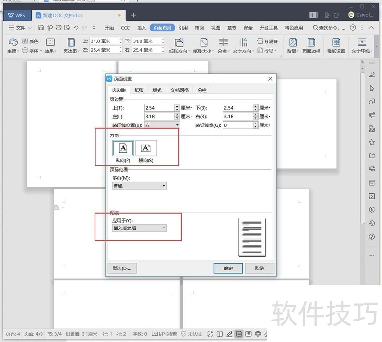382x342 pixels.
Task: Open 应用于(Y) dropdown
Action: 139,228
